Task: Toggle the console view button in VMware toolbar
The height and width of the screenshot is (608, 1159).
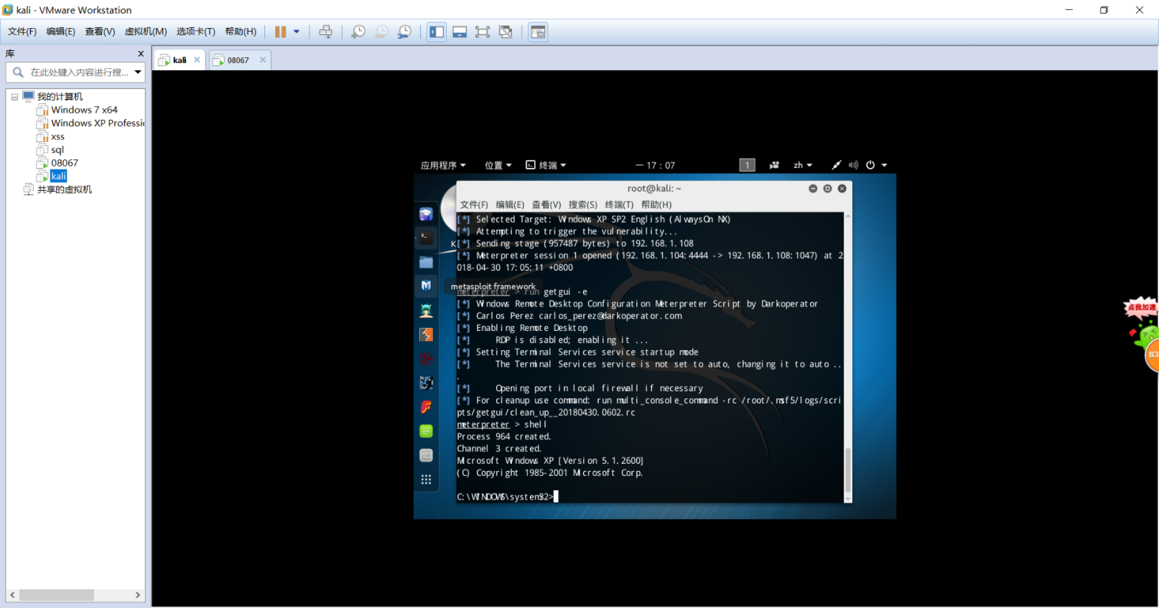Action: [538, 32]
